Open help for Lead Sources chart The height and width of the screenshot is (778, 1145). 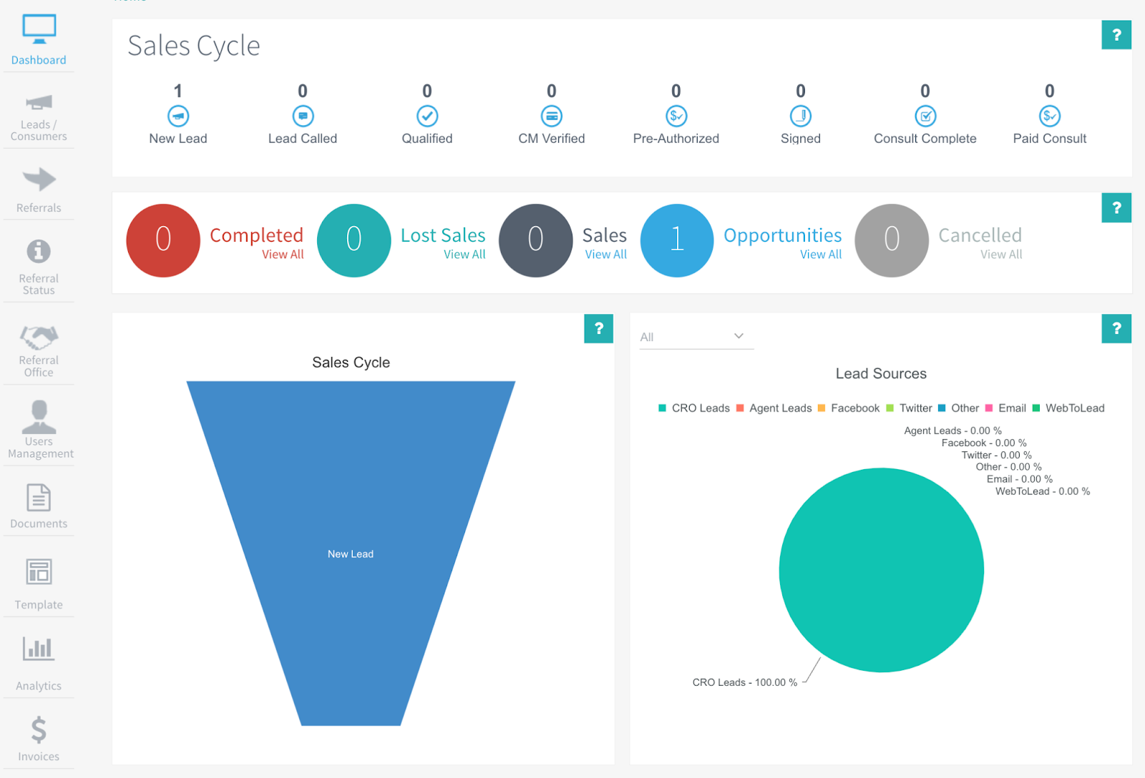(x=1116, y=329)
